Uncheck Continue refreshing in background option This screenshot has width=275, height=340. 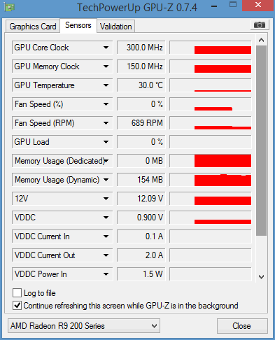click(x=17, y=306)
